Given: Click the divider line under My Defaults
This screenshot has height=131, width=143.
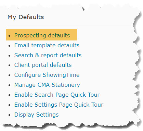Looking at the screenshot, I should coord(70,26).
